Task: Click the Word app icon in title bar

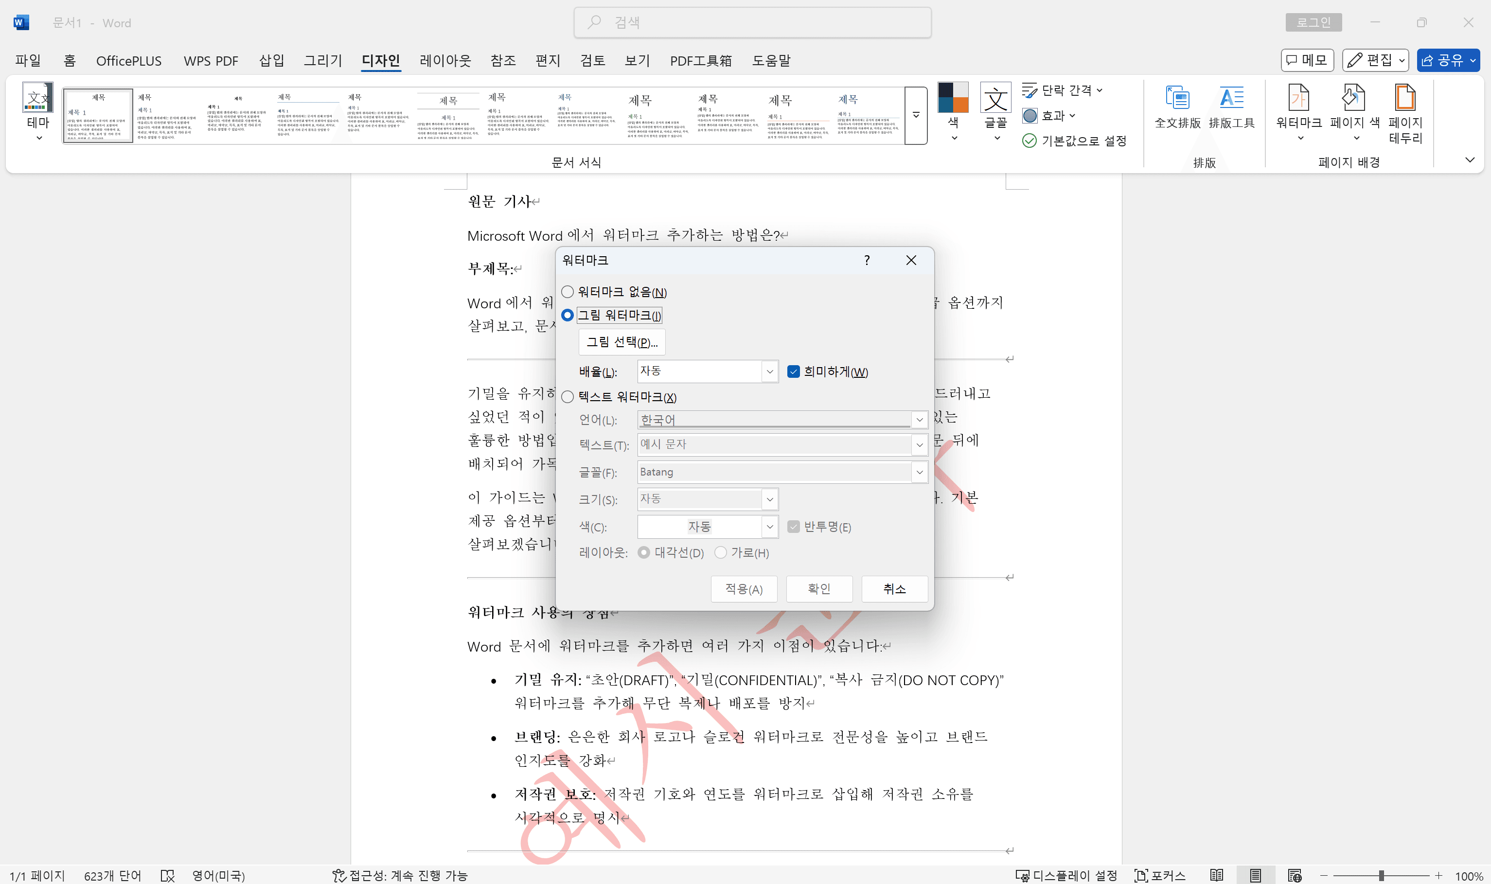Action: [x=21, y=23]
